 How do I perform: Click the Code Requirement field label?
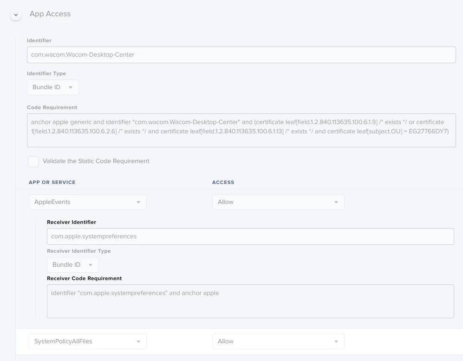pyautogui.click(x=52, y=107)
